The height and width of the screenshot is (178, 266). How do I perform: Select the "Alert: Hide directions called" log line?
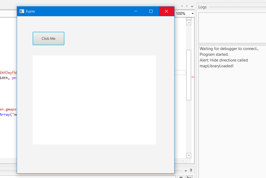(224, 60)
